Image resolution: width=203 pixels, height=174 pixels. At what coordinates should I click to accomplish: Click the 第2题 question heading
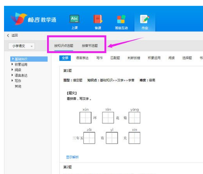click(68, 167)
